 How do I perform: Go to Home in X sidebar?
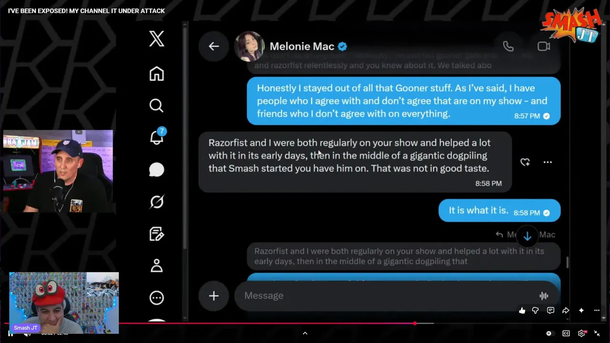pos(157,74)
